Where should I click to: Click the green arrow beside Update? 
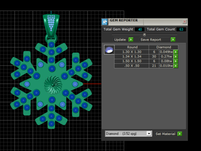131,39
